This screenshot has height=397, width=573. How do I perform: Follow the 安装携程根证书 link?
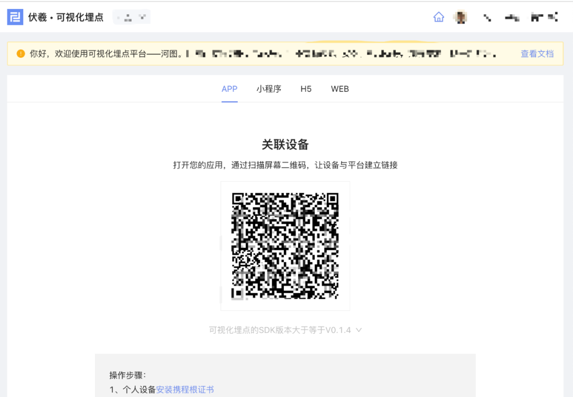[x=185, y=390]
